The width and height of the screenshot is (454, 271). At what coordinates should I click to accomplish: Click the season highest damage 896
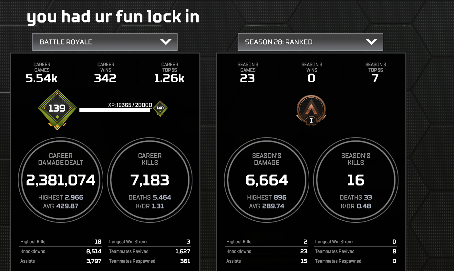click(x=280, y=197)
